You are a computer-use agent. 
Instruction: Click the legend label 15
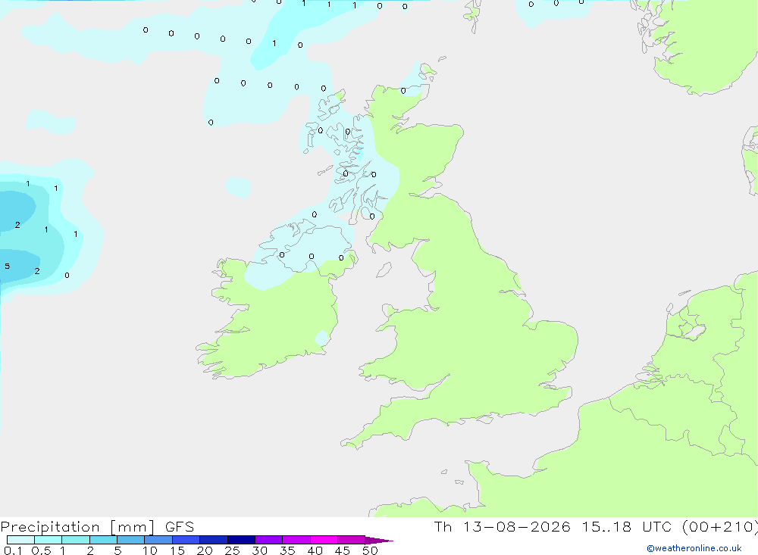pos(177,550)
